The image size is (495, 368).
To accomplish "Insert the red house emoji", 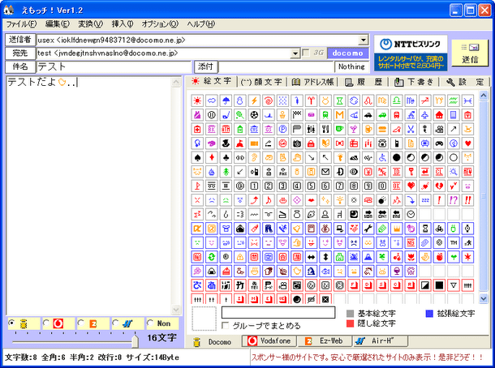I will pyautogui.click(x=439, y=115).
